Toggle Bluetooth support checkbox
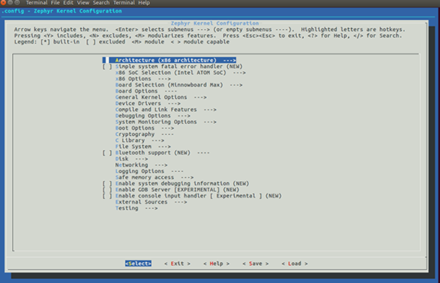Screen dimensions: 440x283 [107, 153]
